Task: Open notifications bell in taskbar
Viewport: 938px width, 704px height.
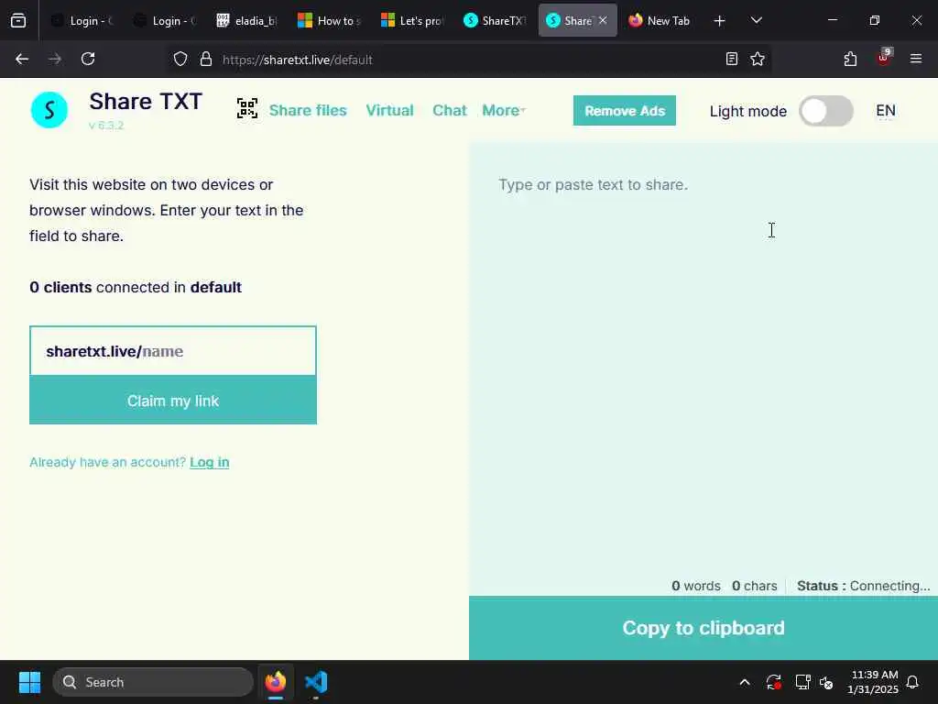Action: tap(913, 682)
